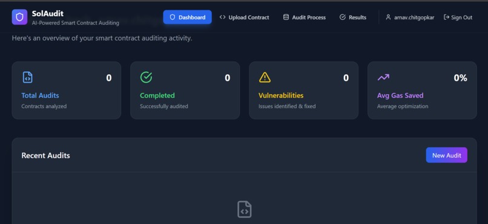Screen dimensions: 488x224
Task: Click the 0% average gas value
Action: pos(460,78)
